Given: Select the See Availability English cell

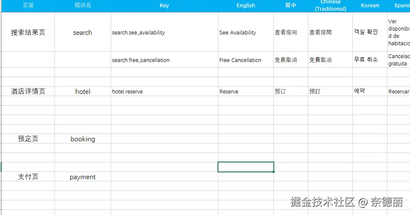Looking at the screenshot, I should coord(246,32).
